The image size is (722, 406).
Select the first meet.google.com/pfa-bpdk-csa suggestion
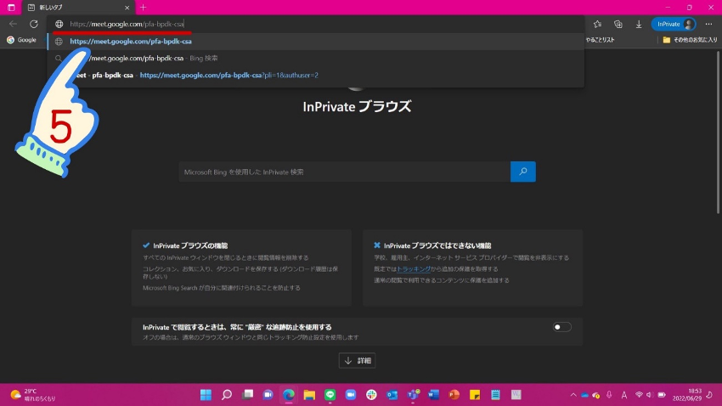pyautogui.click(x=316, y=42)
